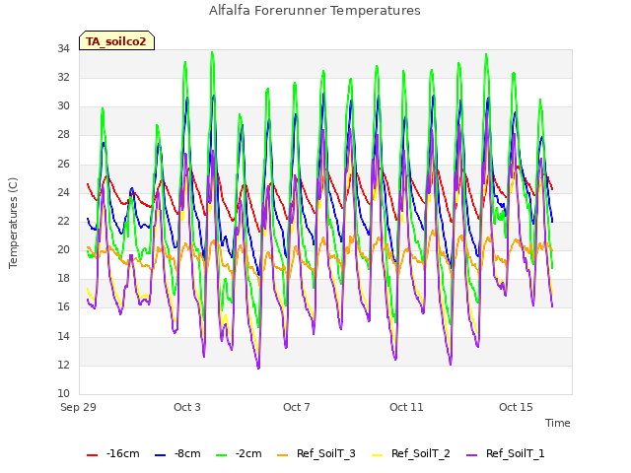Image resolution: width=631 pixels, height=473 pixels.
Task: Click the Time axis label
Action: tap(557, 423)
